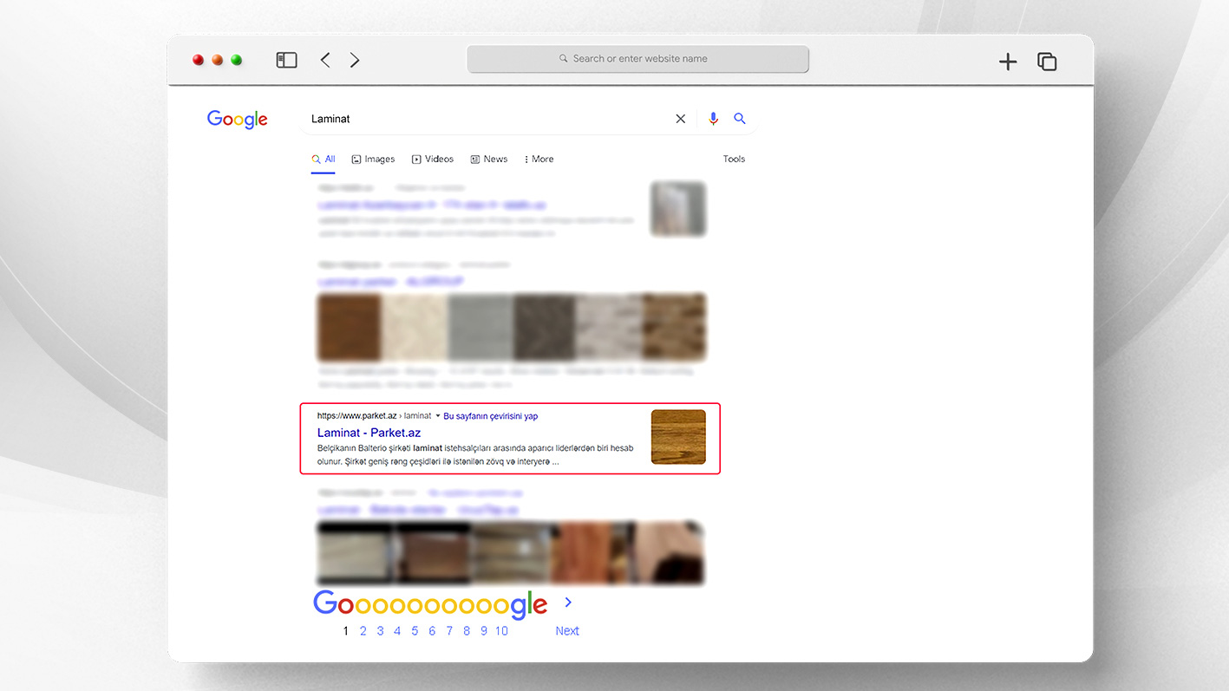
Task: Click the wood thumbnail of Parket.az result
Action: (x=678, y=437)
